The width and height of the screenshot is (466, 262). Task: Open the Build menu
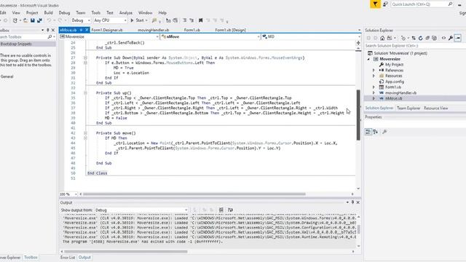[x=48, y=13]
